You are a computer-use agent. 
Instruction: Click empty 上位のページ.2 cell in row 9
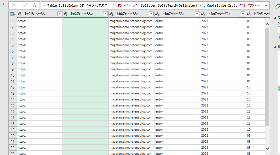[x=85, y=69]
